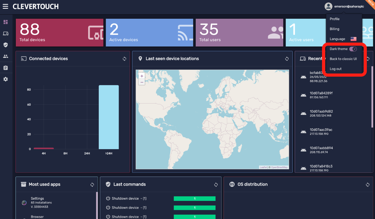Open the emerson@saharaplc account dropdown

tap(345, 6)
